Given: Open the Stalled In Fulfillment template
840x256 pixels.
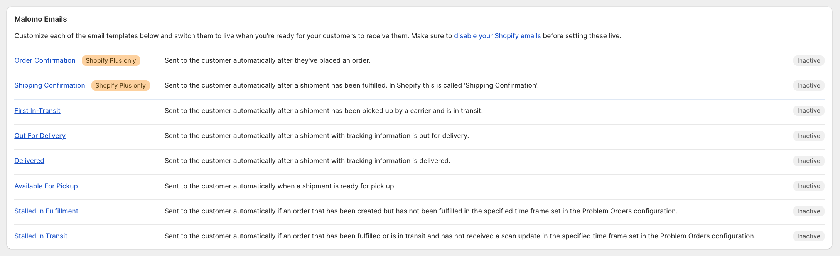Looking at the screenshot, I should pyautogui.click(x=46, y=211).
